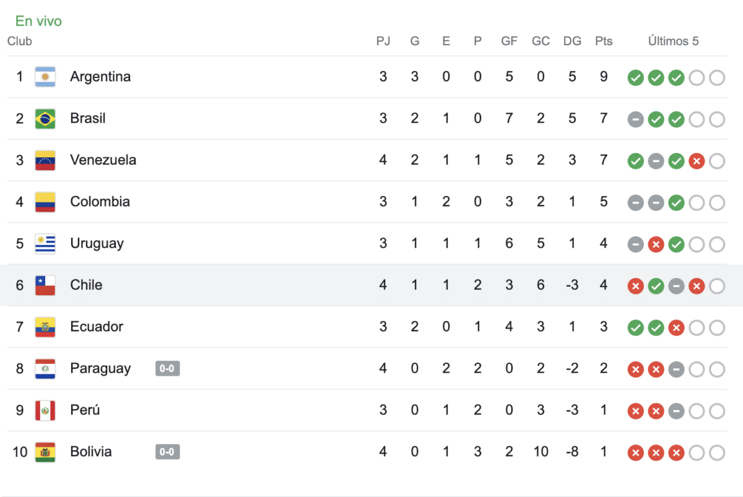The width and height of the screenshot is (743, 497).
Task: Click Uruguay's flag icon
Action: click(45, 243)
